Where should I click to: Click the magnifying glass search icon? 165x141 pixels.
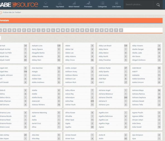pyautogui.click(x=158, y=5)
